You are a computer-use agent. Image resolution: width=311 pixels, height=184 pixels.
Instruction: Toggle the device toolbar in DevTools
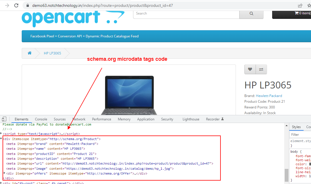coord(4,119)
